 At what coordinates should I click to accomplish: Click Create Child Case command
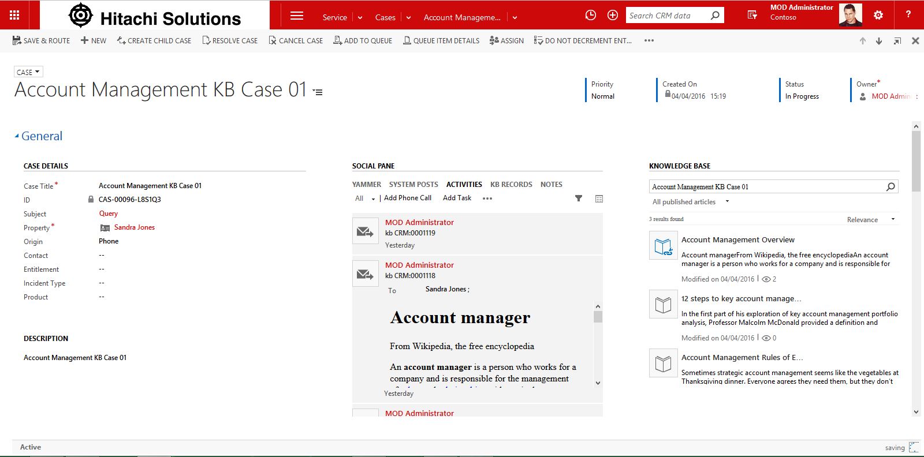pos(154,40)
